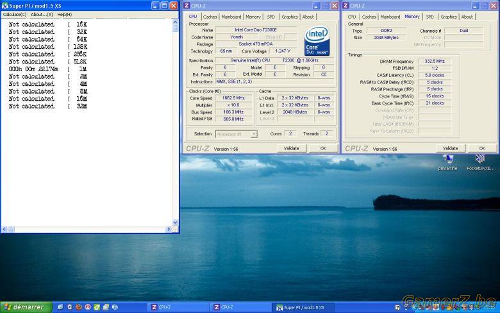This screenshot has width=500, height=313.
Task: Switch to SPD tab in the Memory-tab CPU-Z window
Action: pyautogui.click(x=430, y=17)
